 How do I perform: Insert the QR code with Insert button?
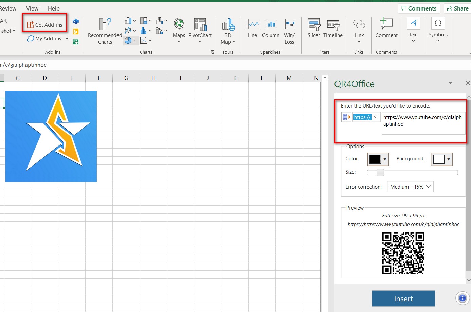(403, 299)
